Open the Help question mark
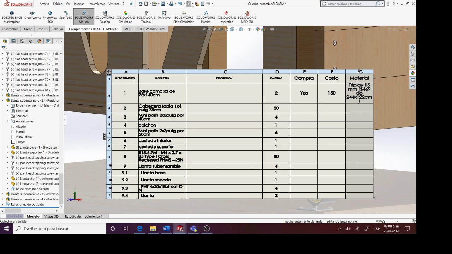 pos(393,4)
